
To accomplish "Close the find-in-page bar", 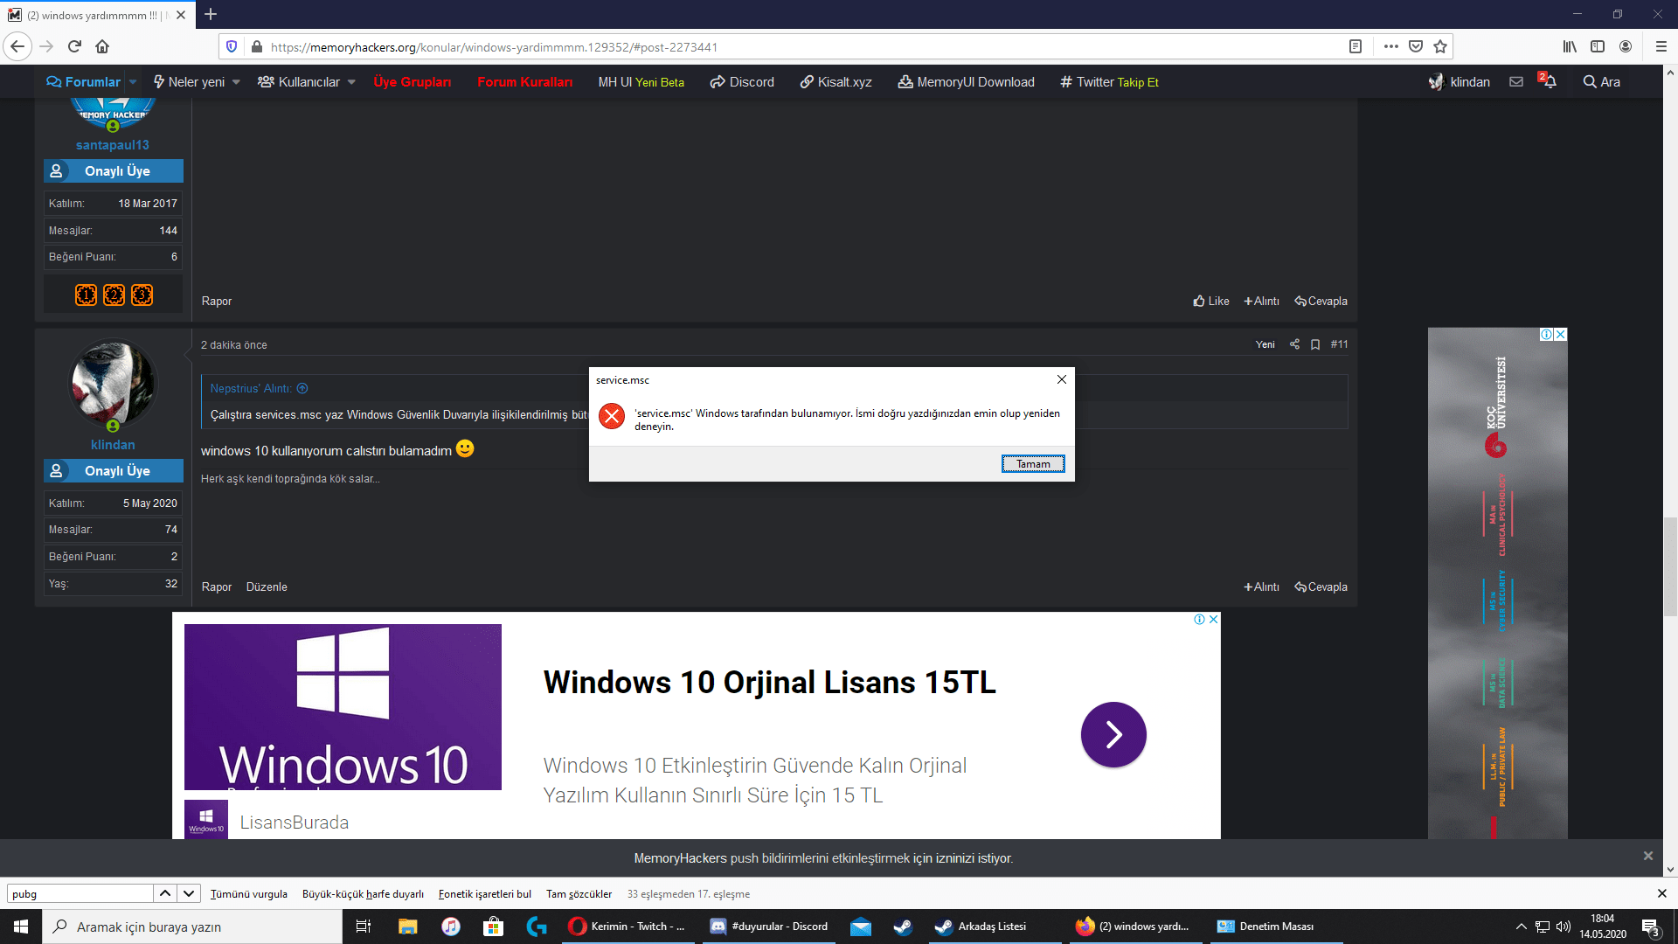I will pos(1661,893).
